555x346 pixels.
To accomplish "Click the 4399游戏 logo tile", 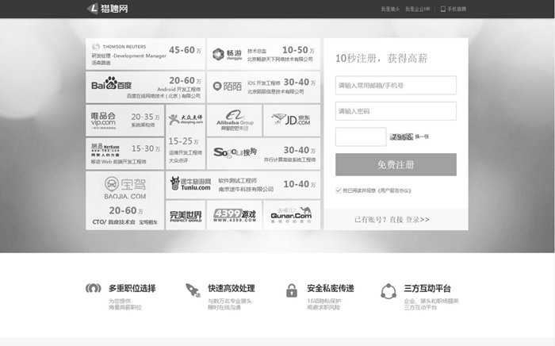I will click(x=235, y=215).
